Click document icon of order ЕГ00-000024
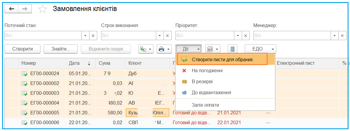This screenshot has height=131, width=350. (x=24, y=73)
